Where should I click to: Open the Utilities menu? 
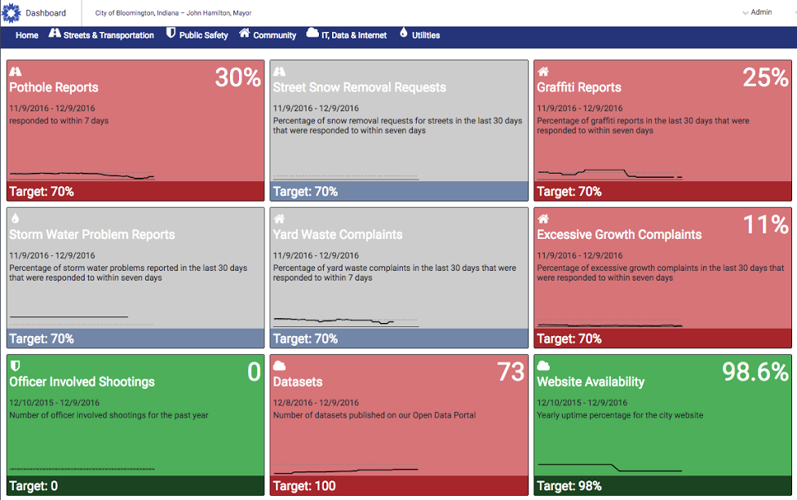tap(426, 35)
